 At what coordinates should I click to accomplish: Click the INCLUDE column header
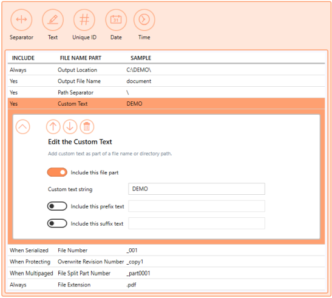pos(23,58)
